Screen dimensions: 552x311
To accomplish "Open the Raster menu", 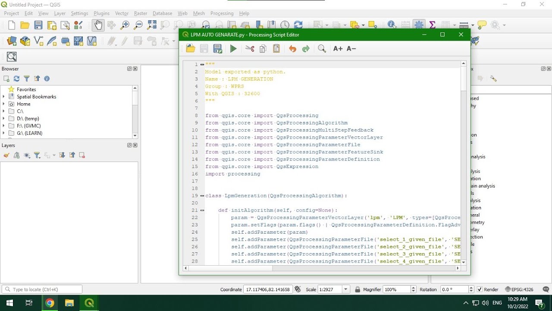I will tap(141, 13).
